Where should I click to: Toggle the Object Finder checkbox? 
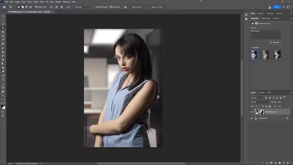36,7
